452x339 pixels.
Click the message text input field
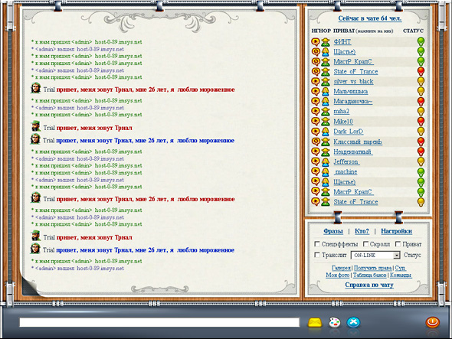click(x=159, y=322)
